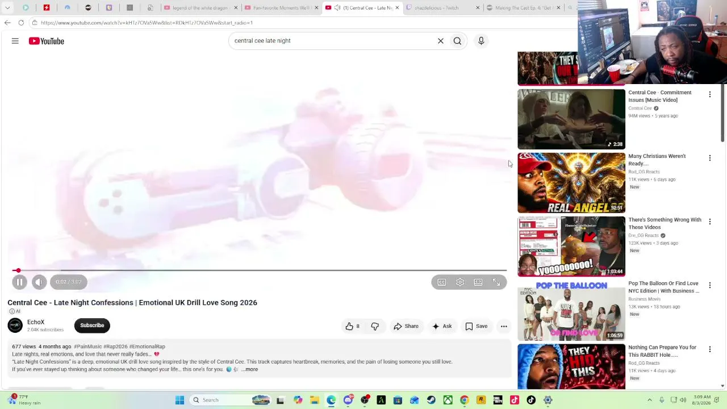Open #EmotionalRap hashtag
Screen dimensions: 727x409
click(x=147, y=347)
